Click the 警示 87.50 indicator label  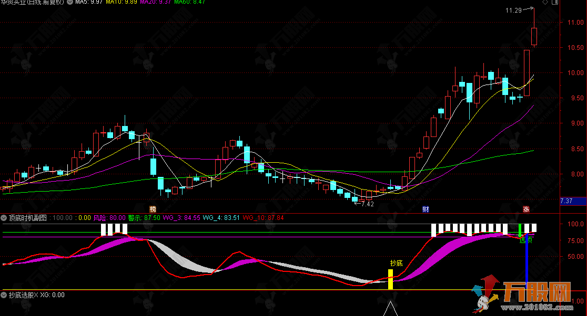(144, 217)
